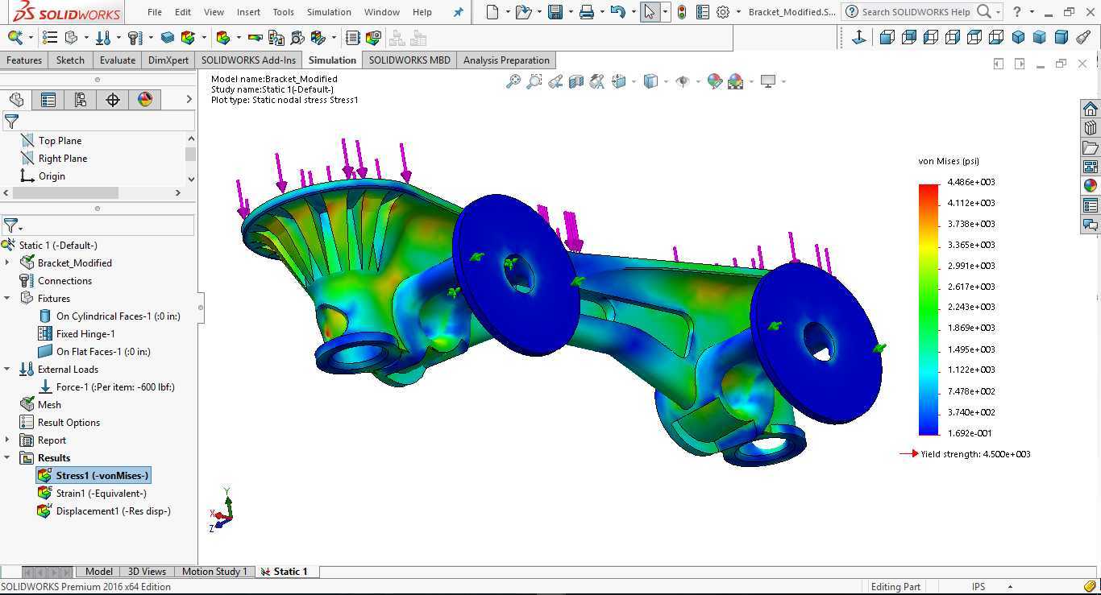
Task: Open the Tools menu
Action: coord(283,12)
